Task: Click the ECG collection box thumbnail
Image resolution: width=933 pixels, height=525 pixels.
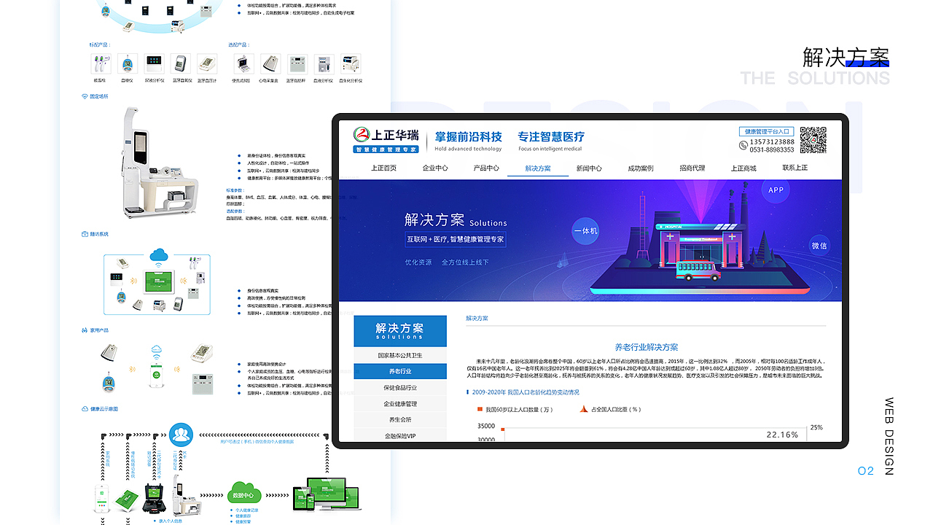Action: point(270,63)
